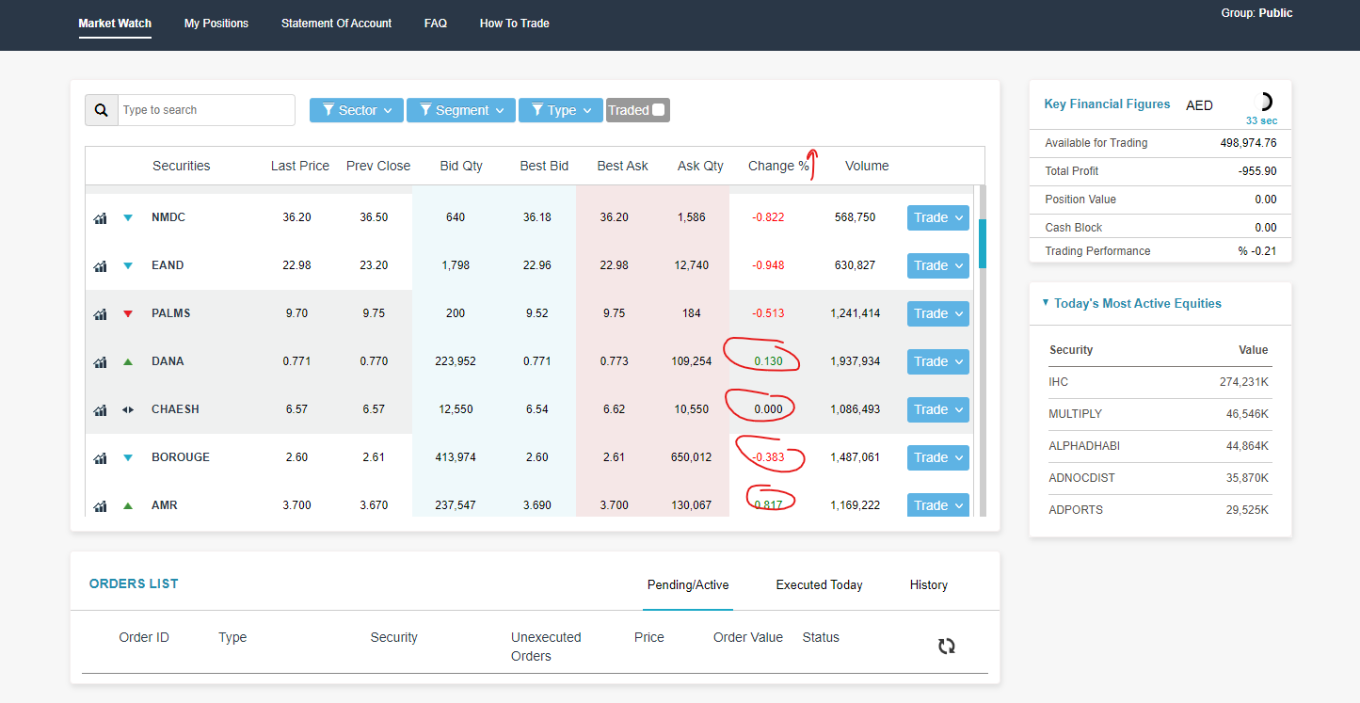Collapse the Today's Most Active Equities panel

coord(1046,303)
